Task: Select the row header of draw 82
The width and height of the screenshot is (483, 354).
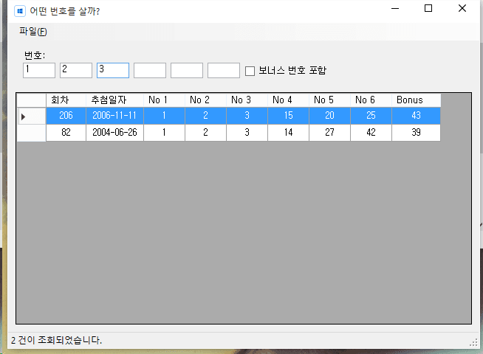Action: click(32, 133)
